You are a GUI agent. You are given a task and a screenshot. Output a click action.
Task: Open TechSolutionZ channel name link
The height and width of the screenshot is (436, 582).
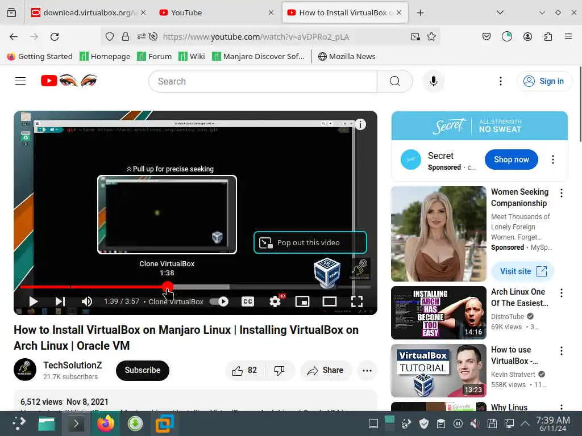point(72,365)
